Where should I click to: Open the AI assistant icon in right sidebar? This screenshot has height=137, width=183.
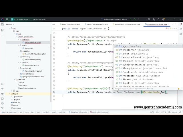click(181, 29)
